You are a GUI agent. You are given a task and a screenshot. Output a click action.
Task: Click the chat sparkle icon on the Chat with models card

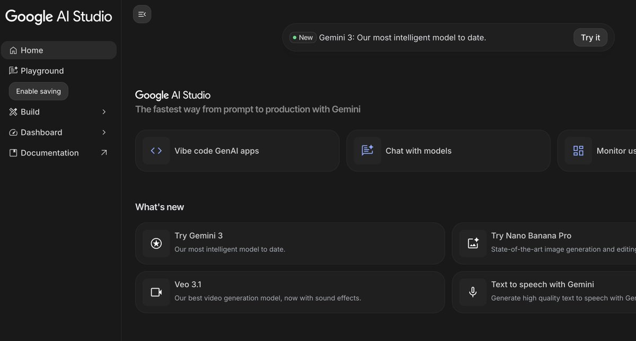367,151
